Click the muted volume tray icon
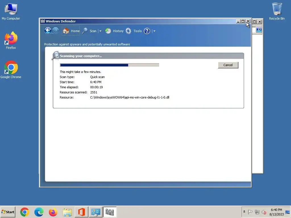The image size is (291, 218). [264, 212]
